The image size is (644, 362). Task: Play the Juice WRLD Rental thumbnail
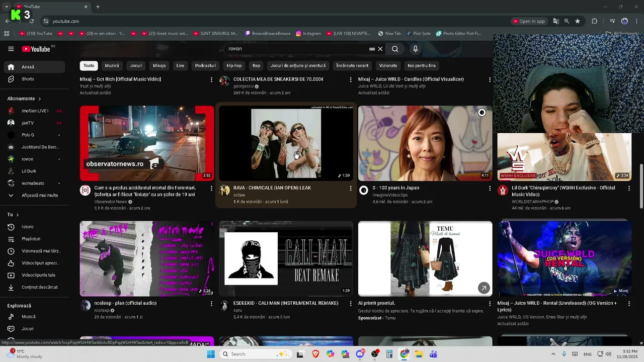(x=565, y=258)
